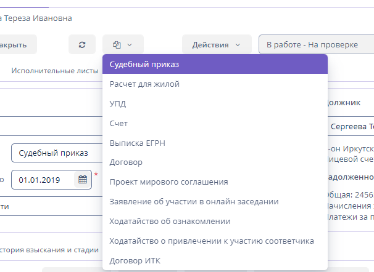Switch to the Исполнительные листы tab

(54, 70)
